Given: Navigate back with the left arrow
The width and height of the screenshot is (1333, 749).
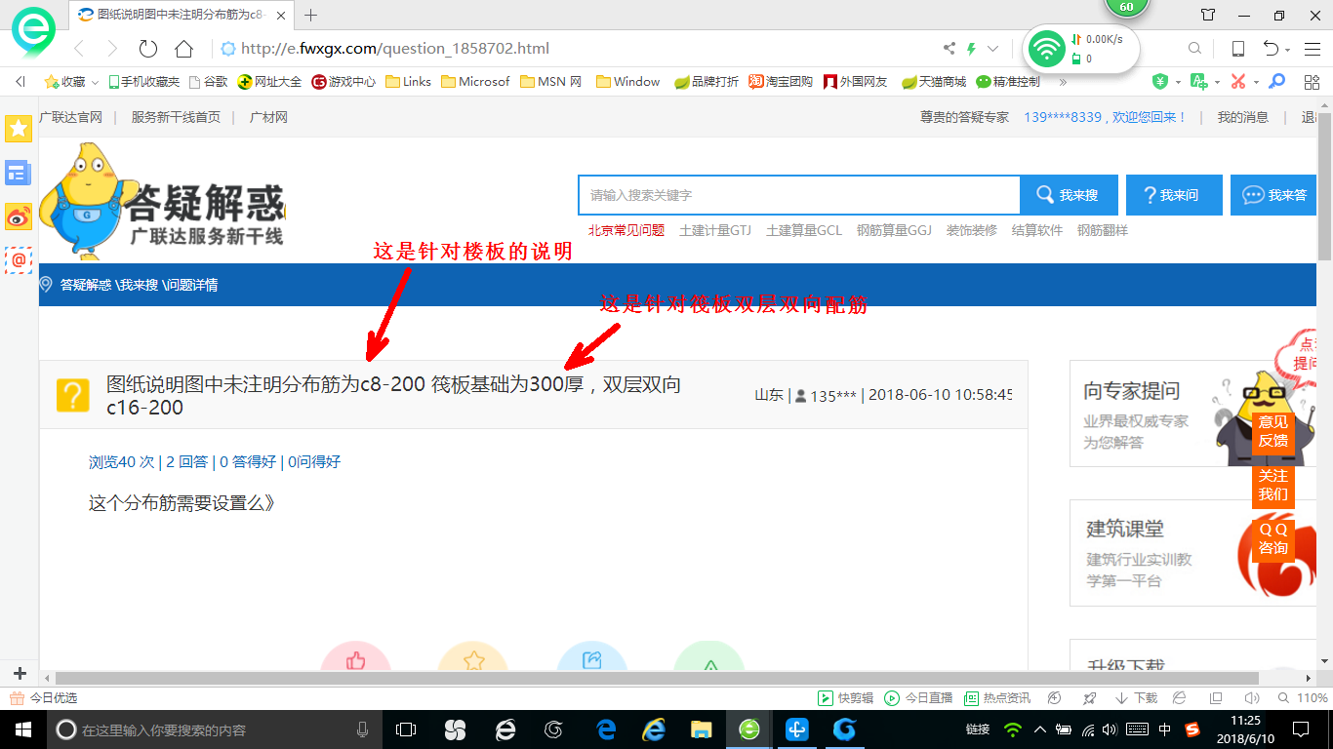Looking at the screenshot, I should pos(79,49).
